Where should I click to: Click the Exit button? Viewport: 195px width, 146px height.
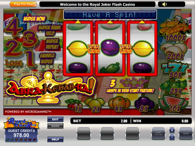pos(55,119)
